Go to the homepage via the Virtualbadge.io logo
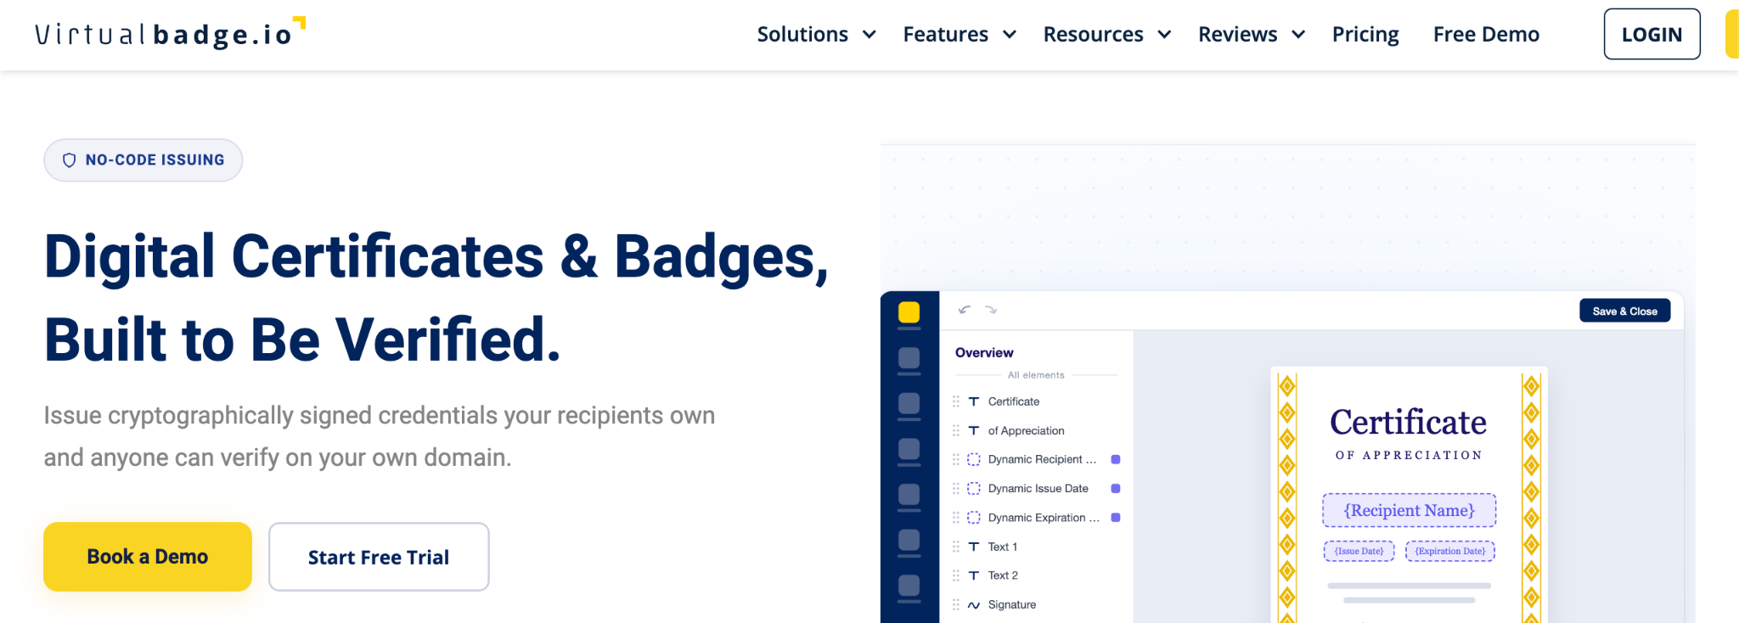Screen dimensions: 1739x623 [170, 34]
